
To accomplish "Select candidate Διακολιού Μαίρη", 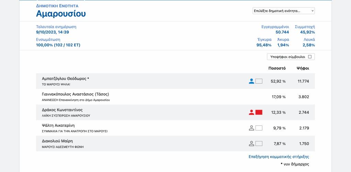I will pyautogui.click(x=57, y=141).
